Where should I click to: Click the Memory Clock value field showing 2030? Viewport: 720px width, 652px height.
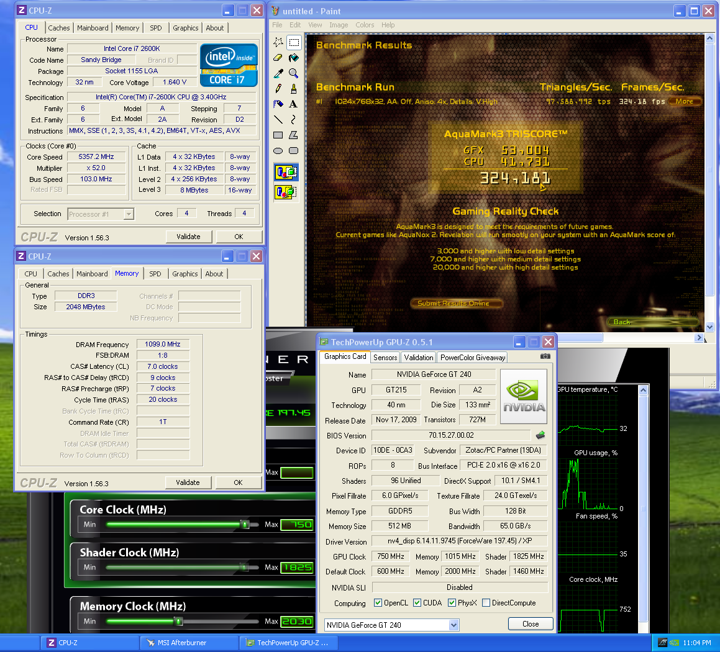click(297, 621)
